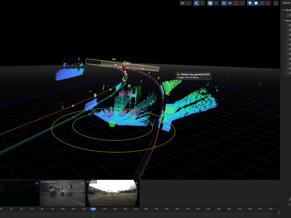Click the first row under Static
Viewport: 291px width, 218px height.
click(288, 15)
